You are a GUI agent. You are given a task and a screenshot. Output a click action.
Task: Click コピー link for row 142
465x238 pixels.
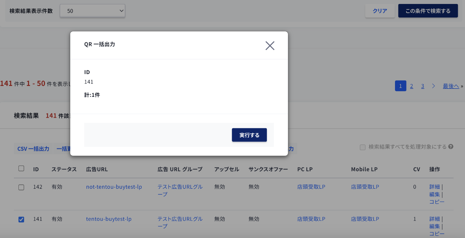[437, 202]
